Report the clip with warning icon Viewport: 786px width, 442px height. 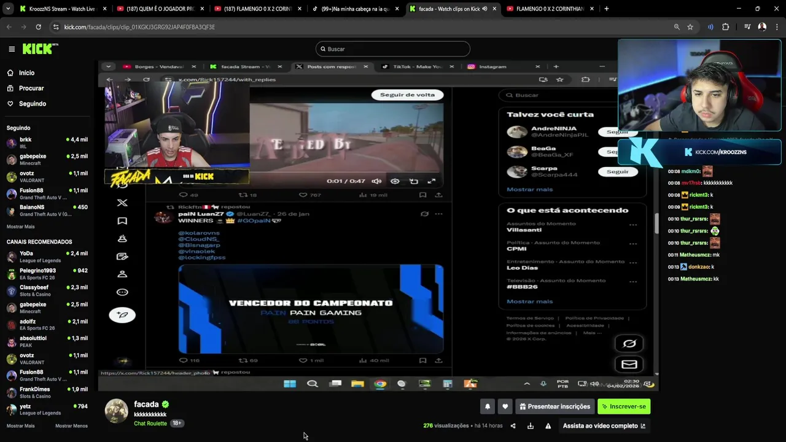tap(548, 426)
